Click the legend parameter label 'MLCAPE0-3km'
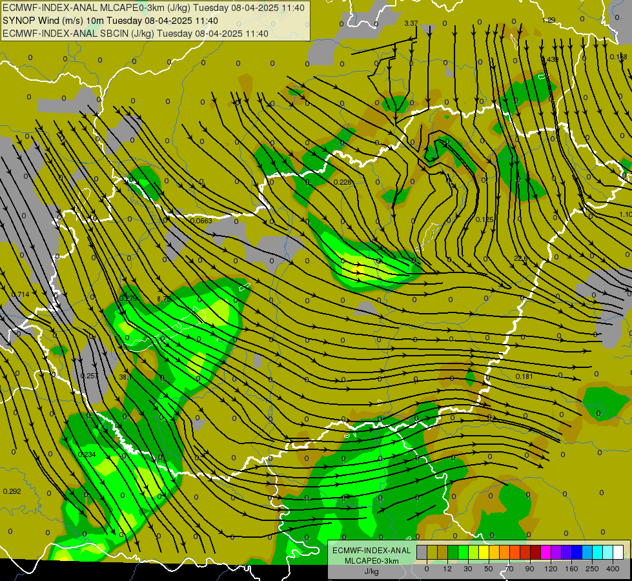The height and width of the screenshot is (581, 632). point(371,561)
